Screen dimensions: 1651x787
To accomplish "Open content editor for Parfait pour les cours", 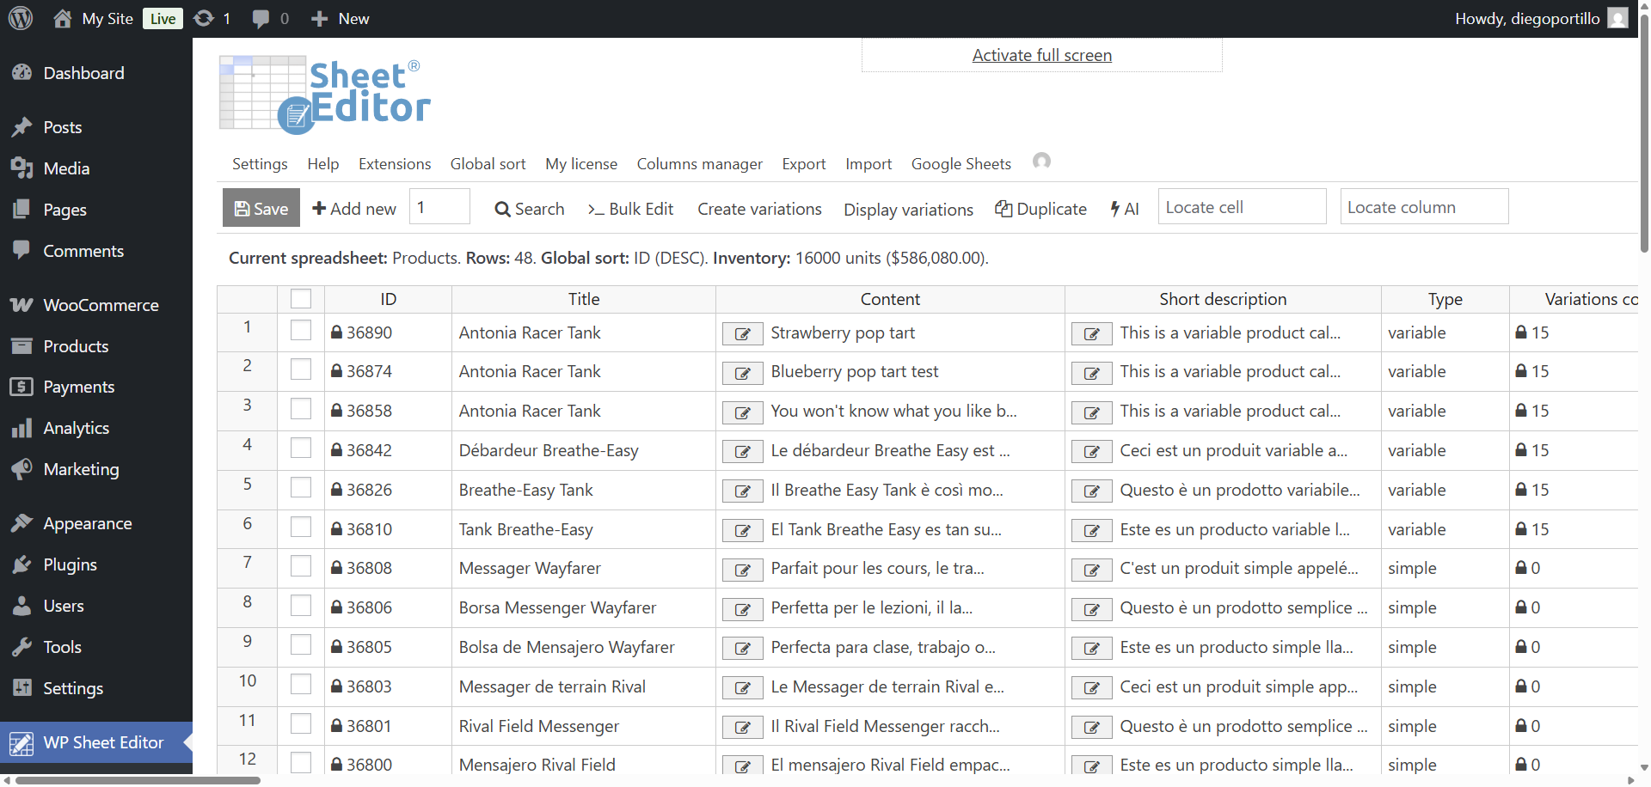I will point(742,570).
